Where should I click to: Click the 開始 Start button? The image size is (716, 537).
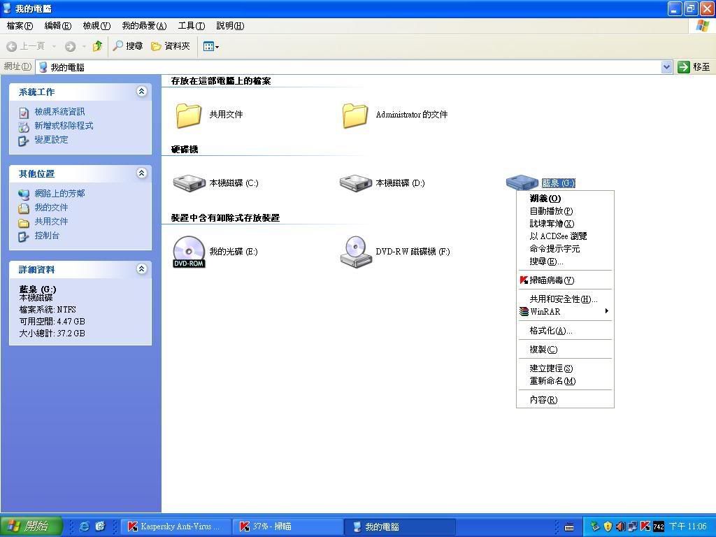click(x=31, y=527)
